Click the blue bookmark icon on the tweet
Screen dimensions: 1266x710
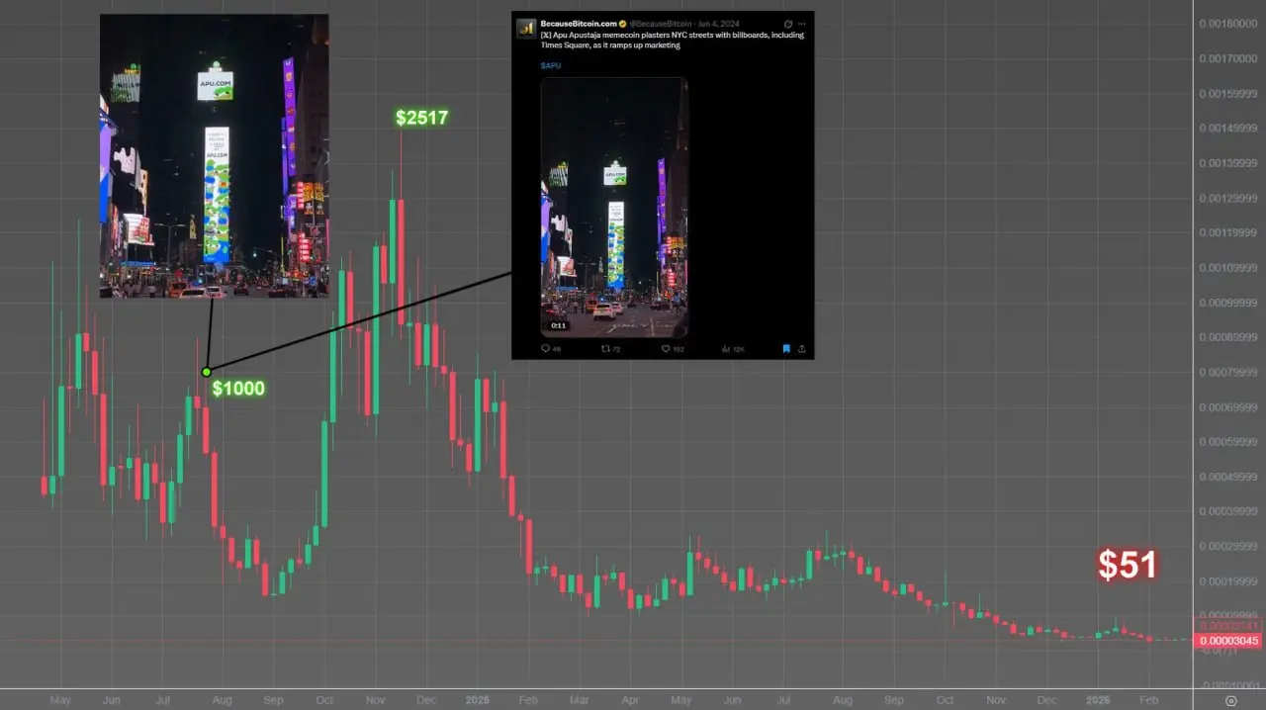pyautogui.click(x=786, y=348)
